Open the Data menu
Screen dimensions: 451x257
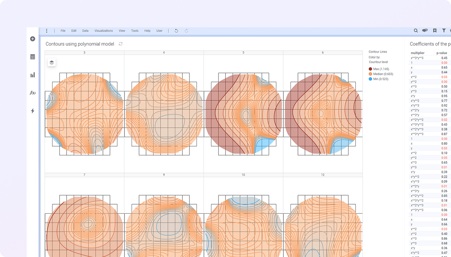pyautogui.click(x=85, y=31)
